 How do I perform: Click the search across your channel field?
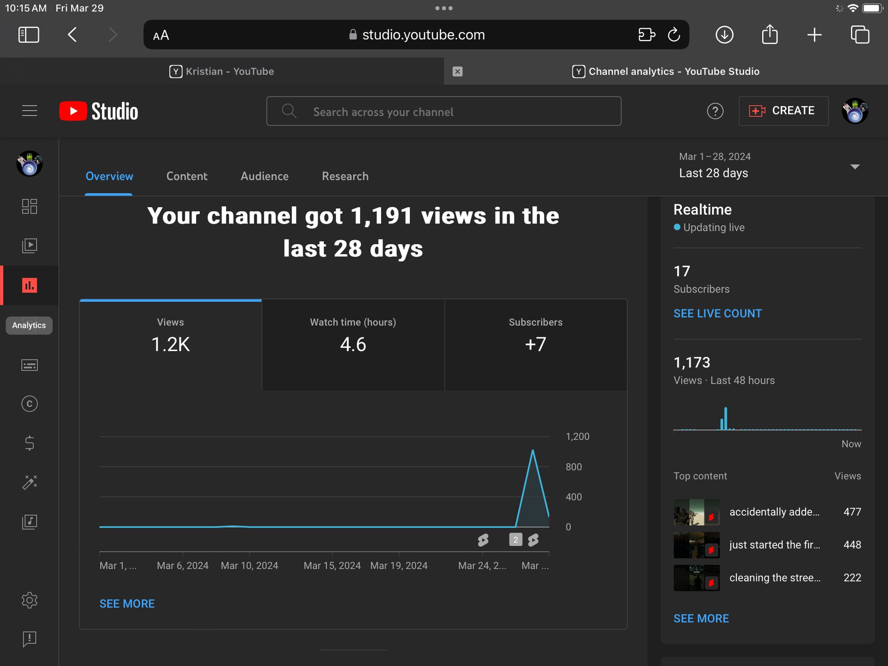(x=444, y=111)
